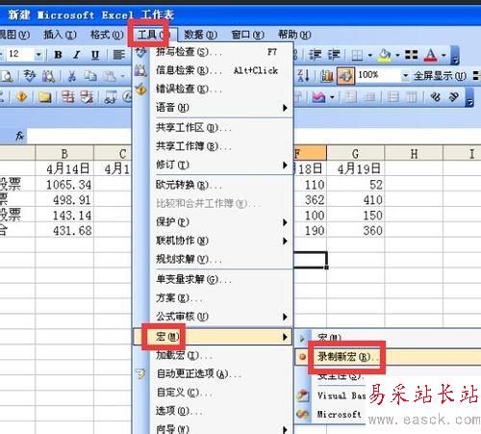This screenshot has width=481, height=434.
Task: Open the 100% zoom dropdown
Action: point(405,76)
